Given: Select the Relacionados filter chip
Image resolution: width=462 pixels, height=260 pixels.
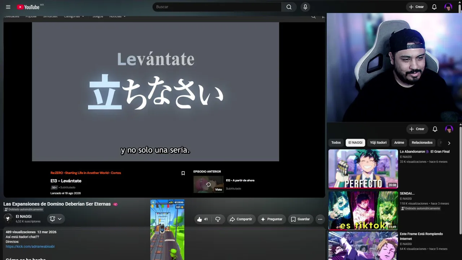Looking at the screenshot, I should coord(422,143).
